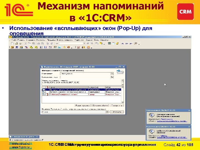Open the Операции menu
200x150 pixels.
click(x=31, y=40)
